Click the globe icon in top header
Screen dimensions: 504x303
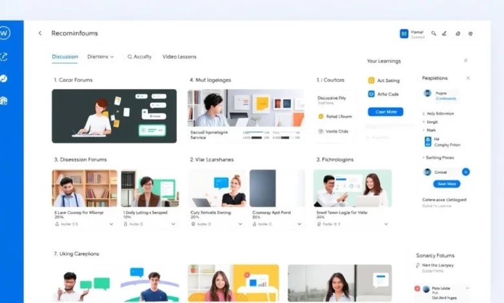(x=470, y=33)
